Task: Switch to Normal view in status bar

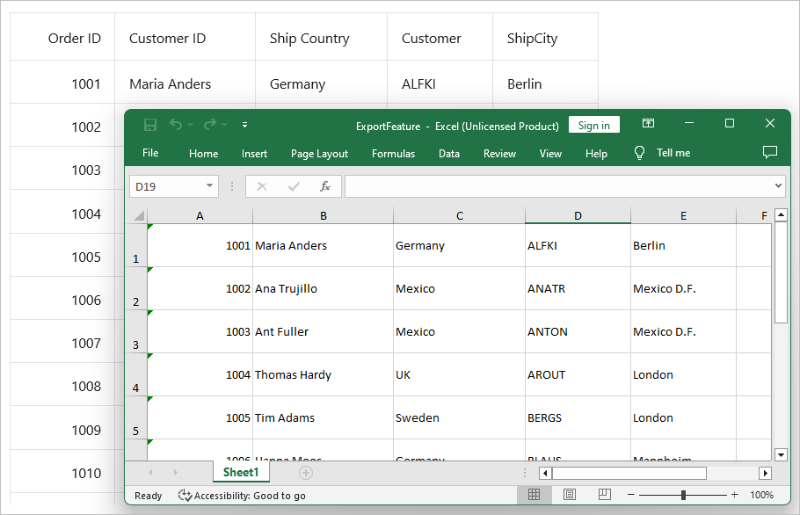Action: [534, 495]
